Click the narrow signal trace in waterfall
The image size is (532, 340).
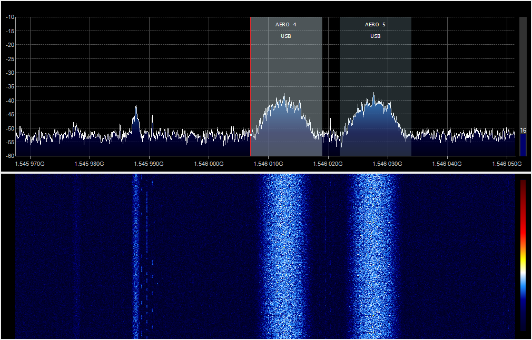click(x=136, y=256)
